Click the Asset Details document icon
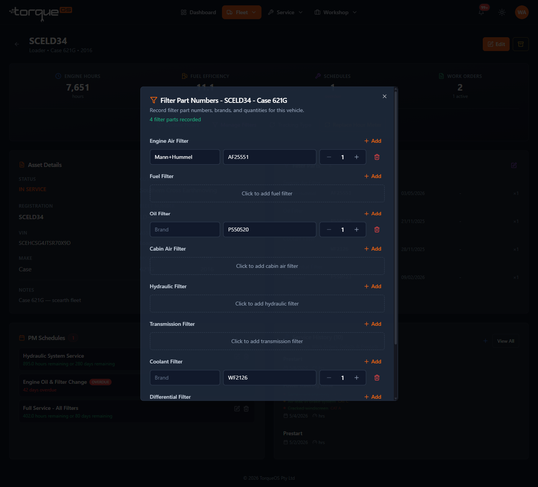 click(22, 165)
